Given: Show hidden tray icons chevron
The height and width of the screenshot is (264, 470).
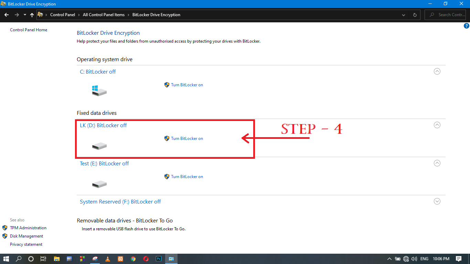Looking at the screenshot, I should point(389,259).
